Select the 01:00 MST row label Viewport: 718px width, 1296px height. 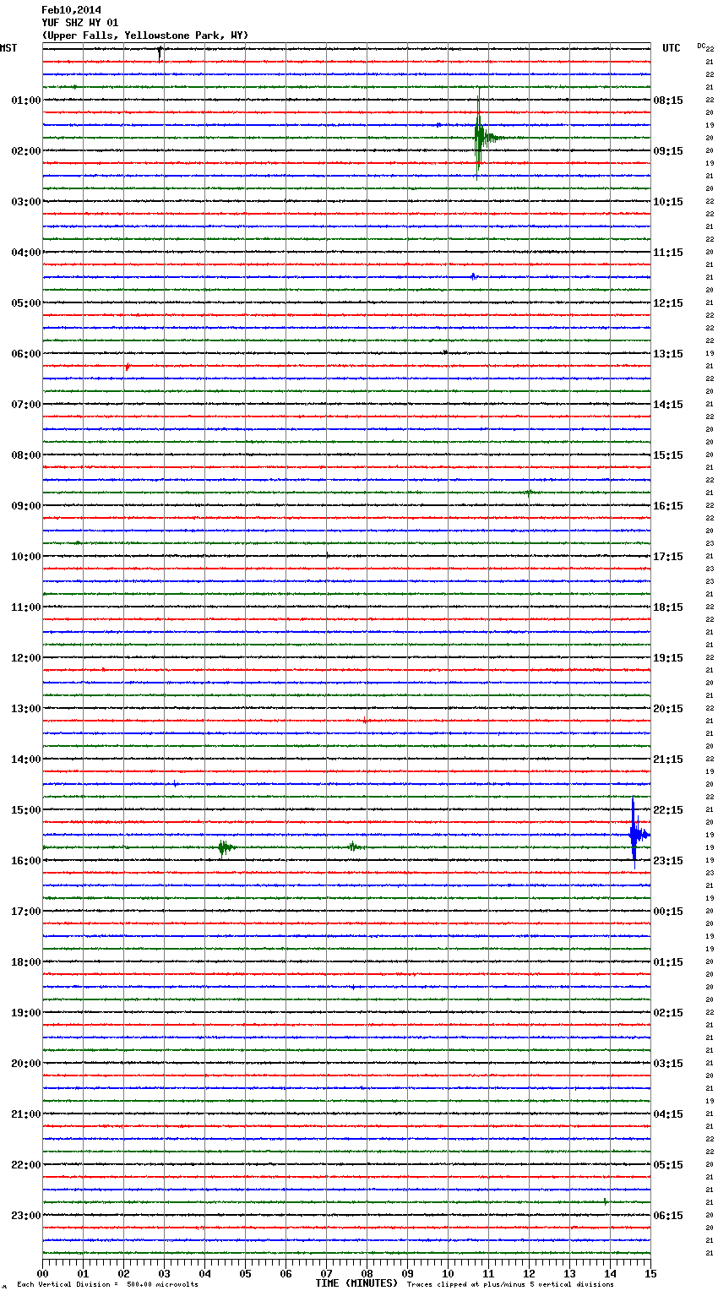tap(25, 101)
